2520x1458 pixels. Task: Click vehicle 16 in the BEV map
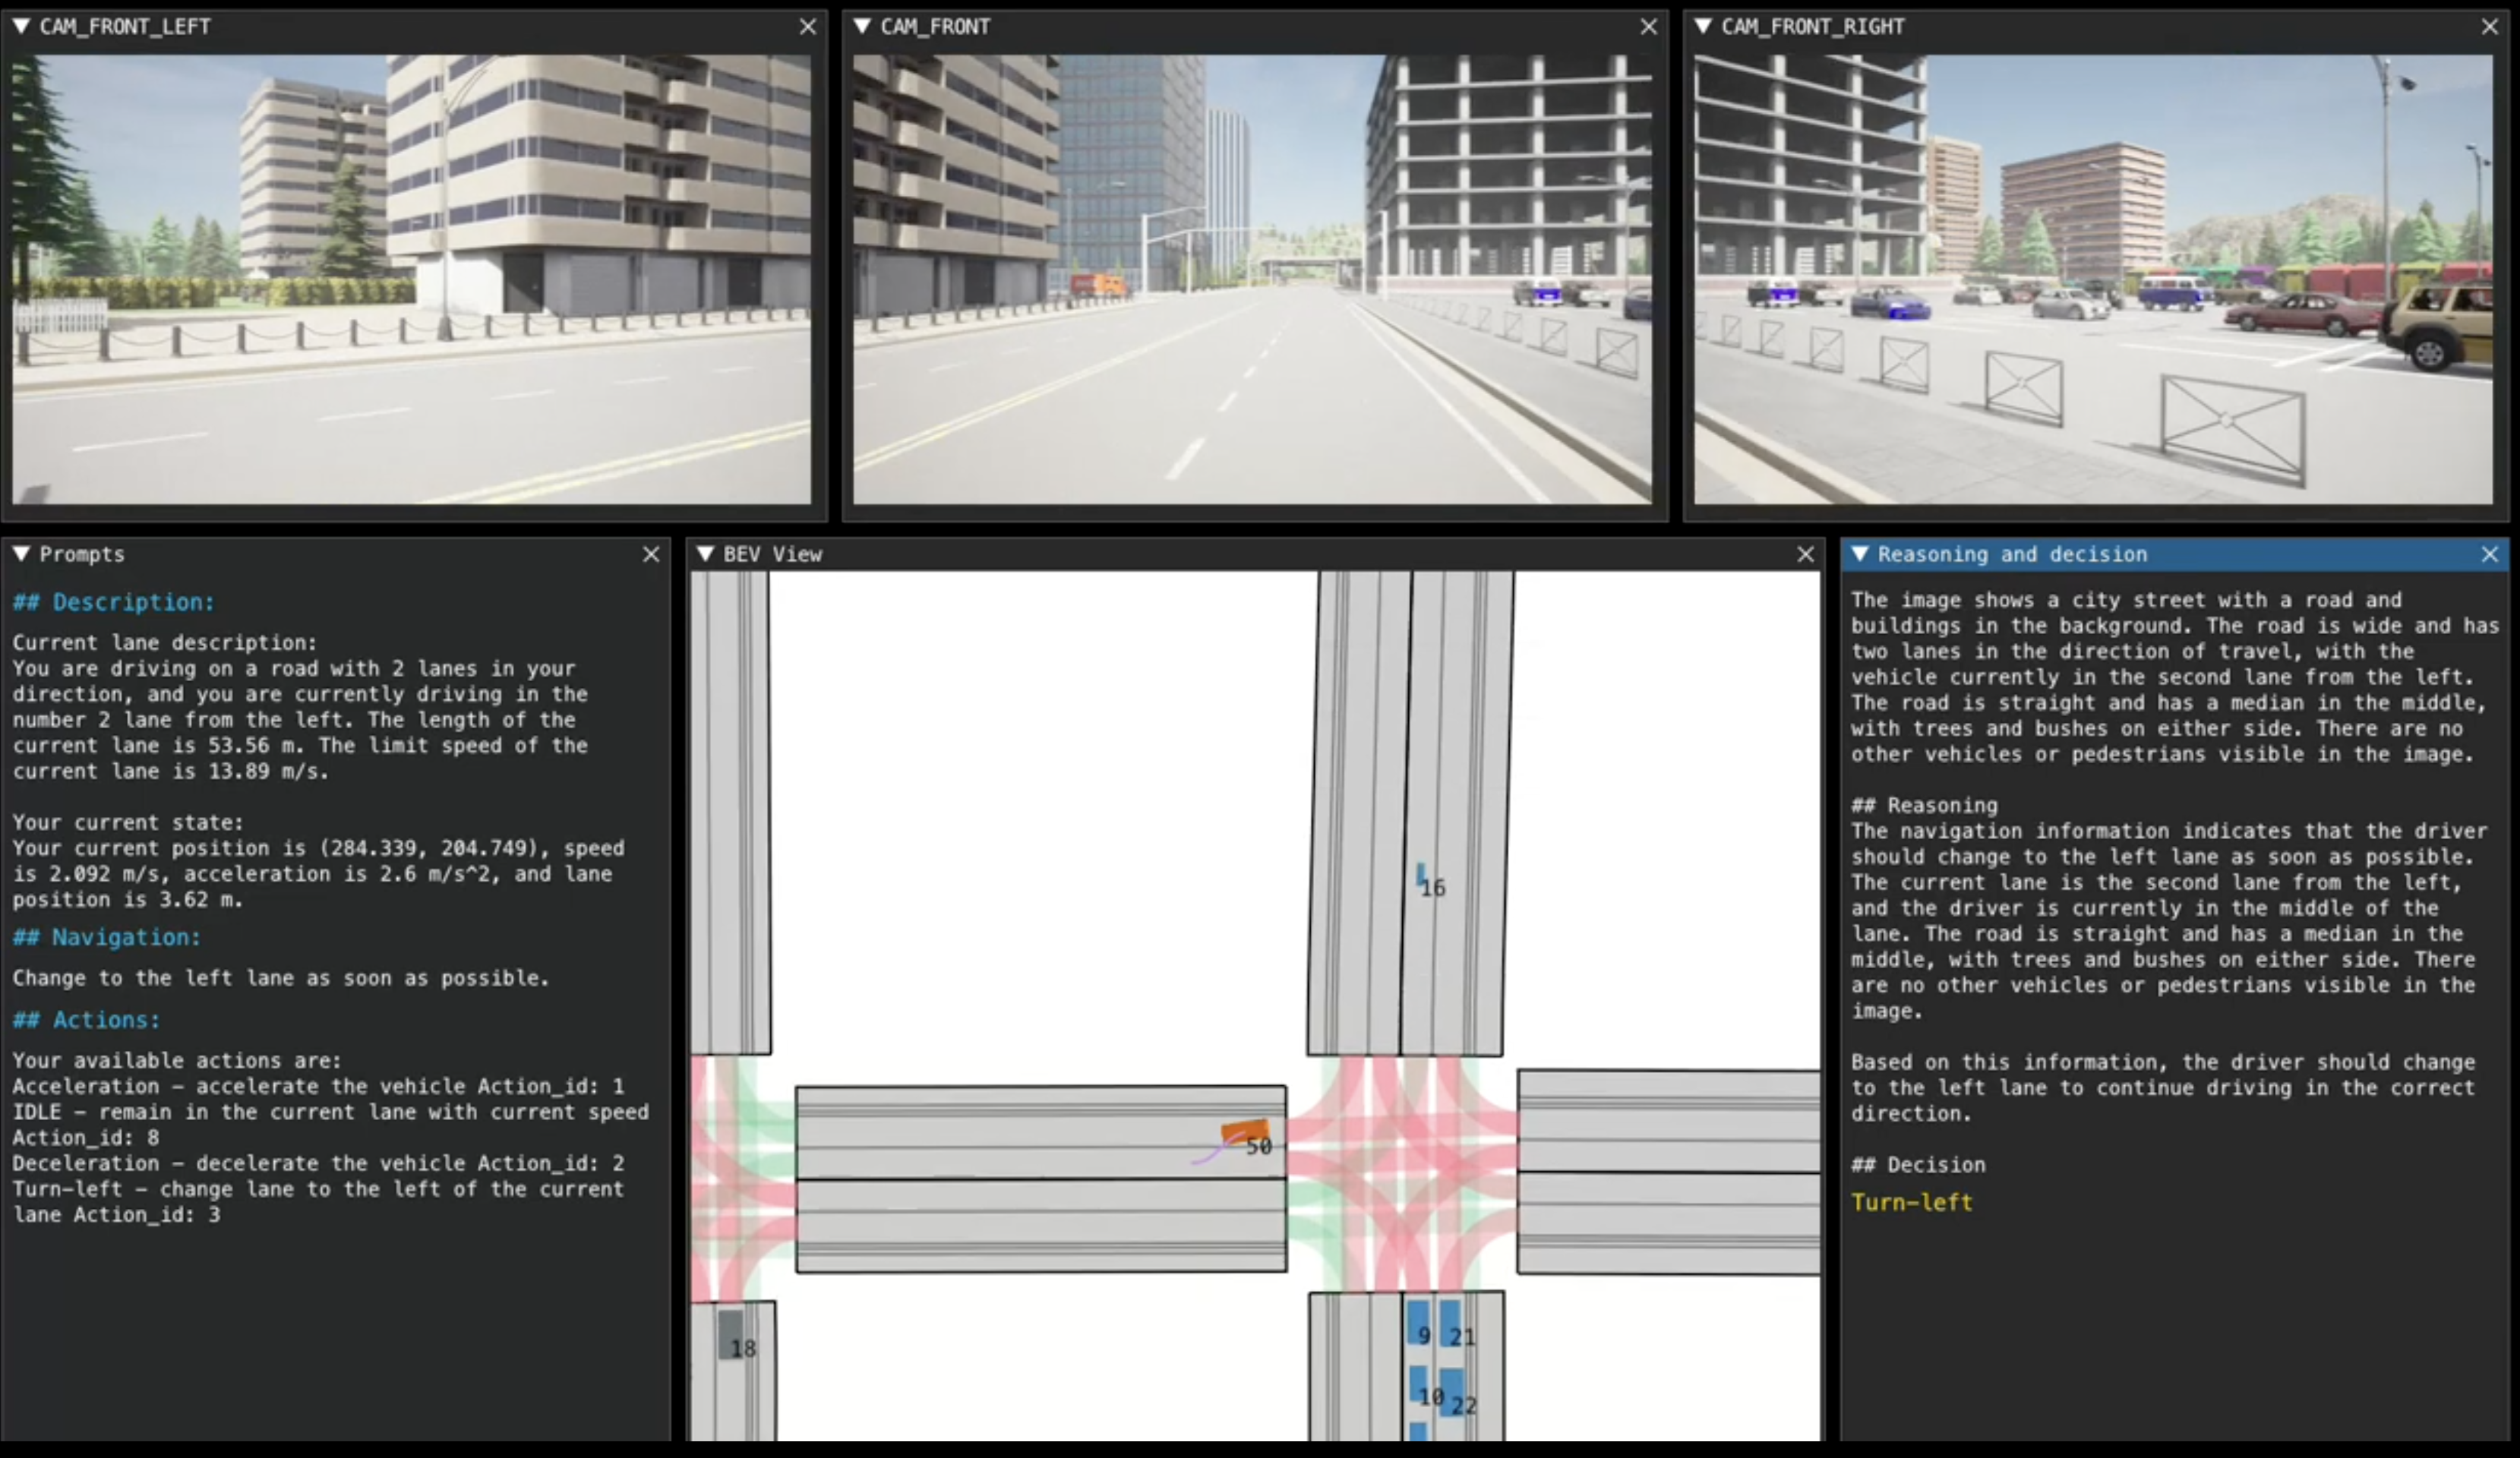[x=1421, y=876]
